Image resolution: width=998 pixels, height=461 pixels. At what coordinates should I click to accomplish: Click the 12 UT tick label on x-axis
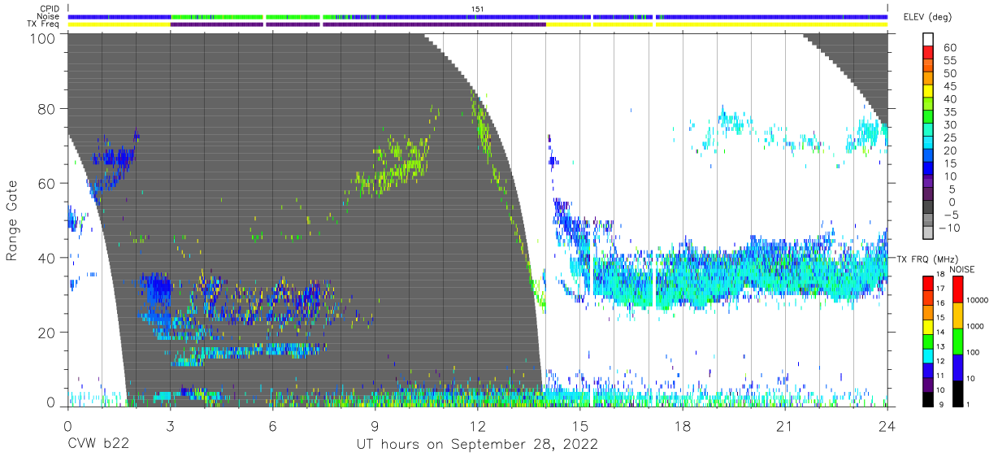coord(477,427)
